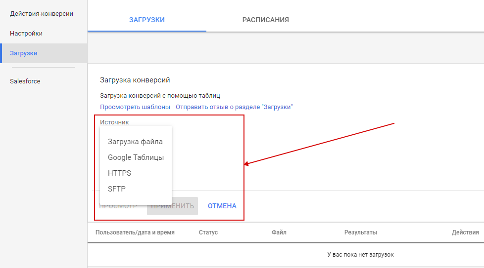Open Действия-конверсии in the sidebar
This screenshot has width=484, height=268.
click(x=42, y=14)
